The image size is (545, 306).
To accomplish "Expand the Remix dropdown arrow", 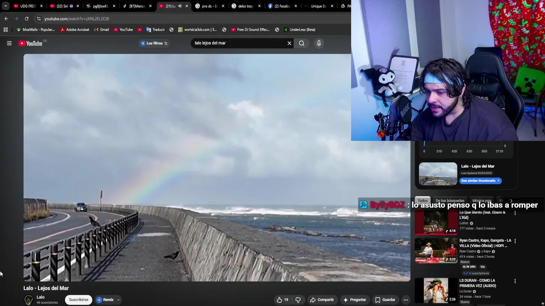I will 118,300.
